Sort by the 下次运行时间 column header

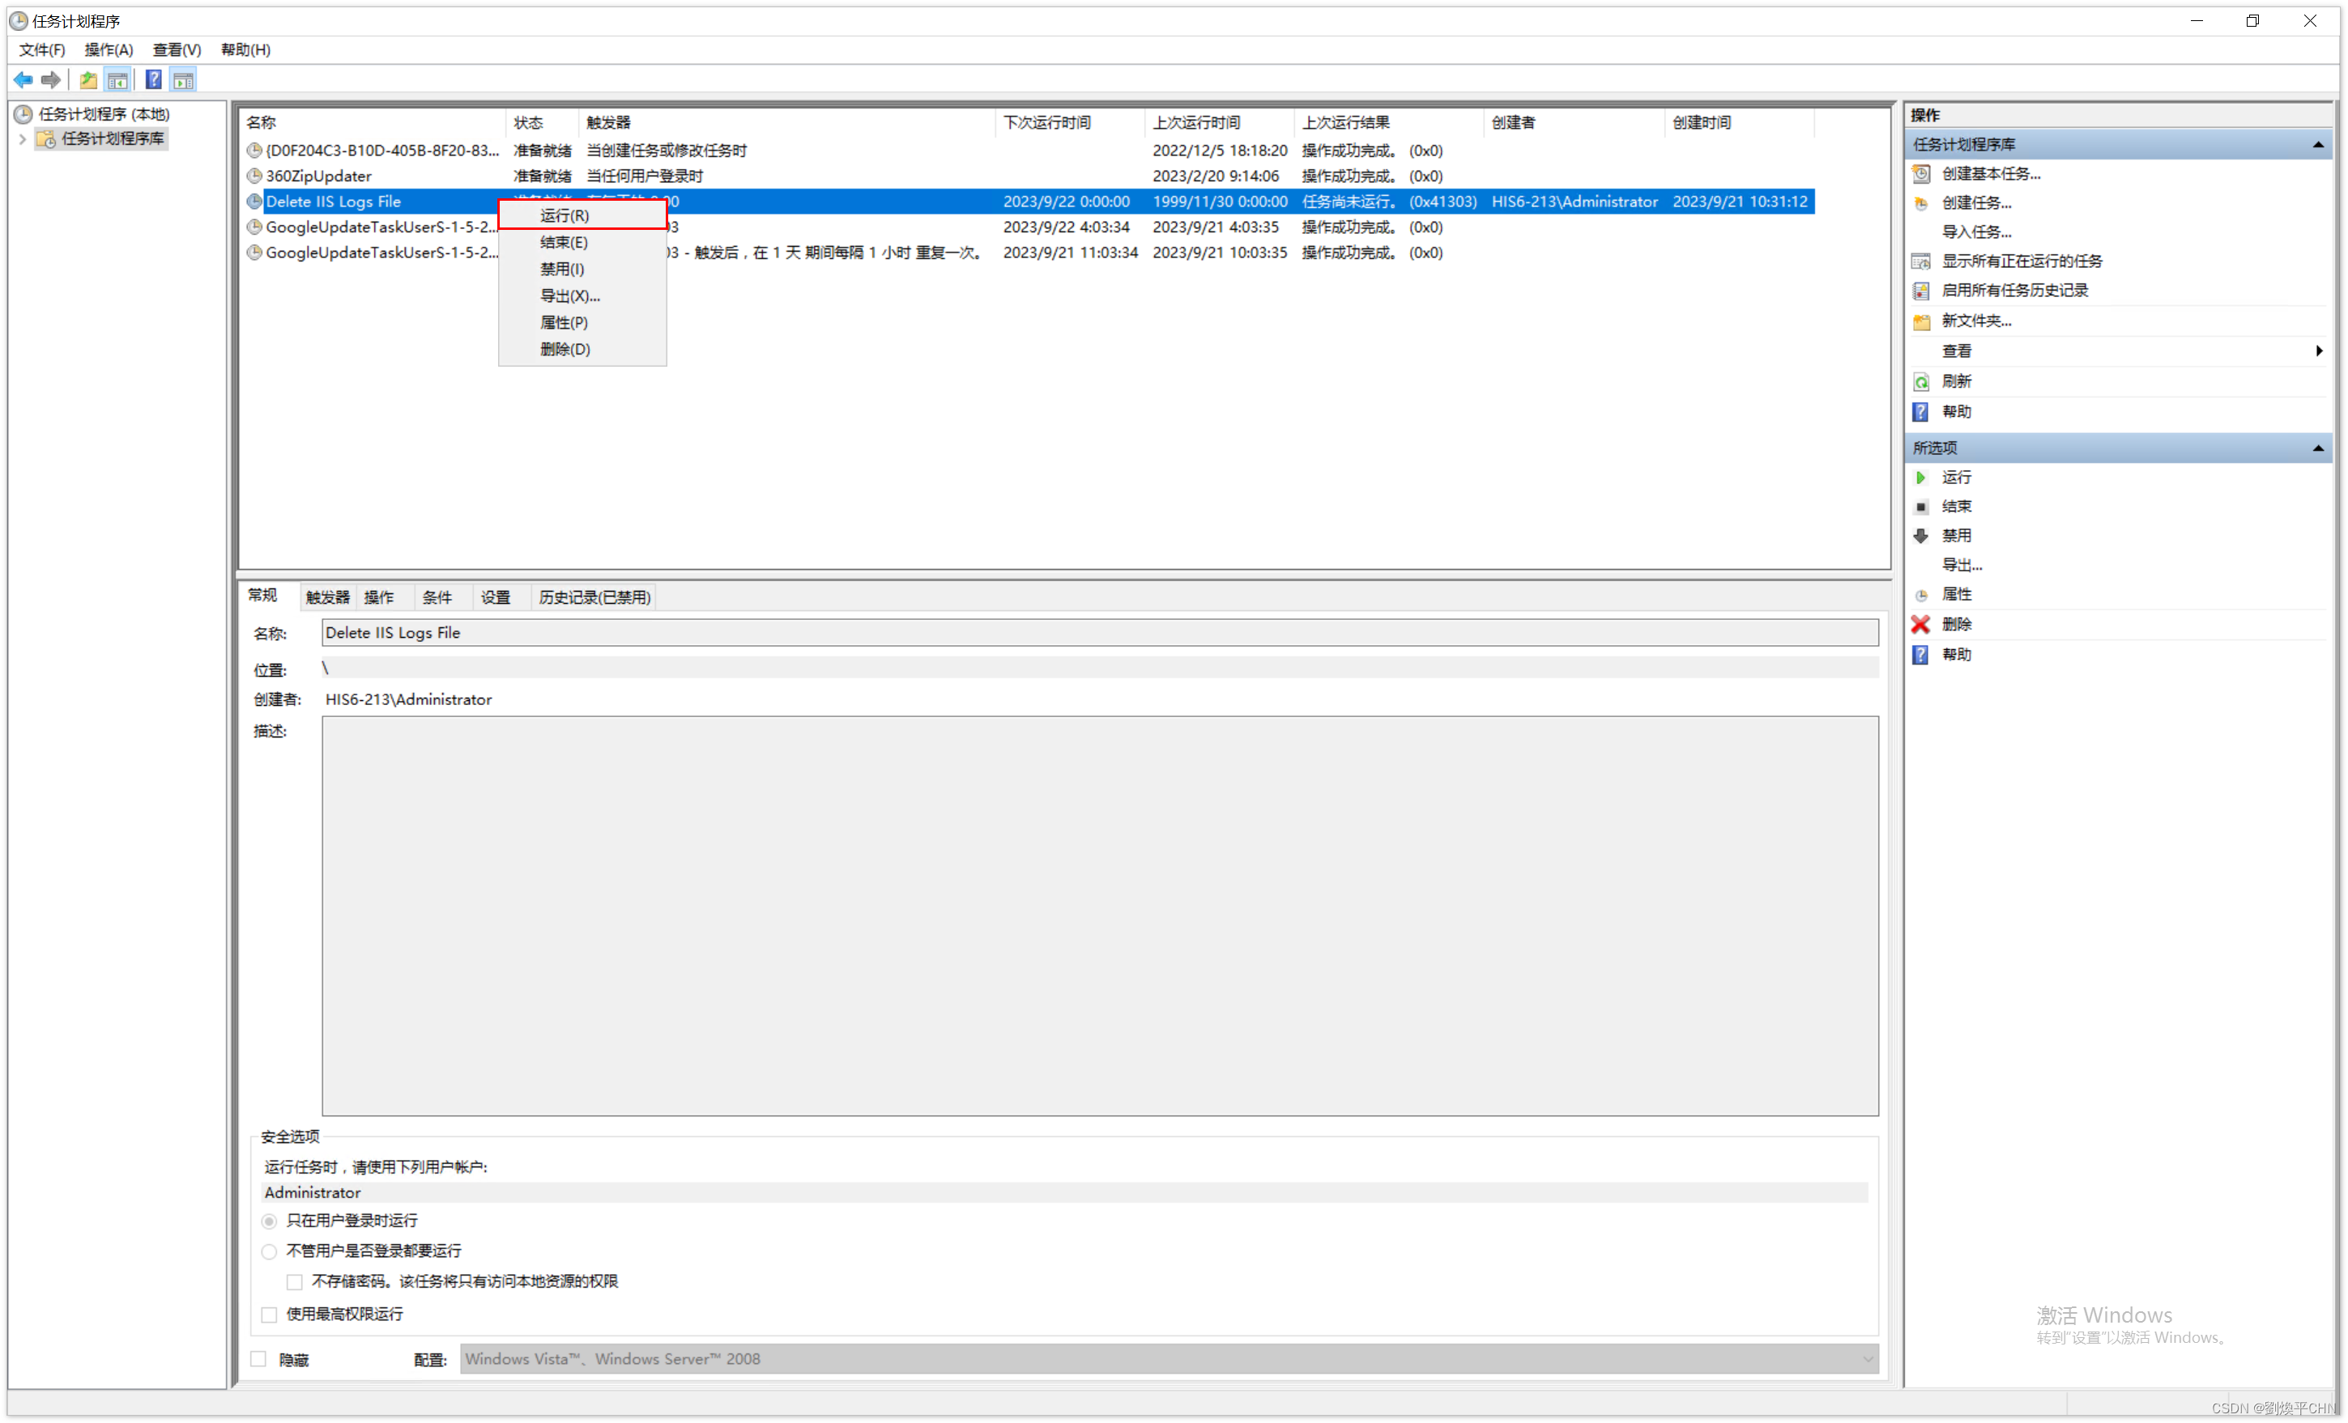click(1070, 123)
